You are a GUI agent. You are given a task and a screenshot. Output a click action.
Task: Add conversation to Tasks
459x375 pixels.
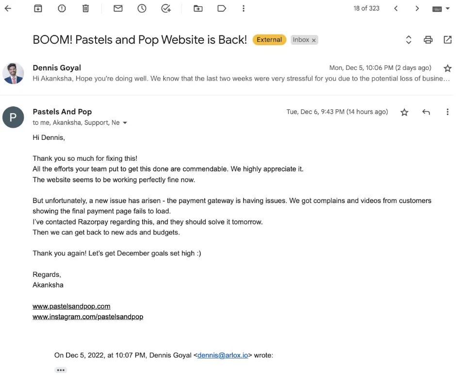[x=166, y=8]
